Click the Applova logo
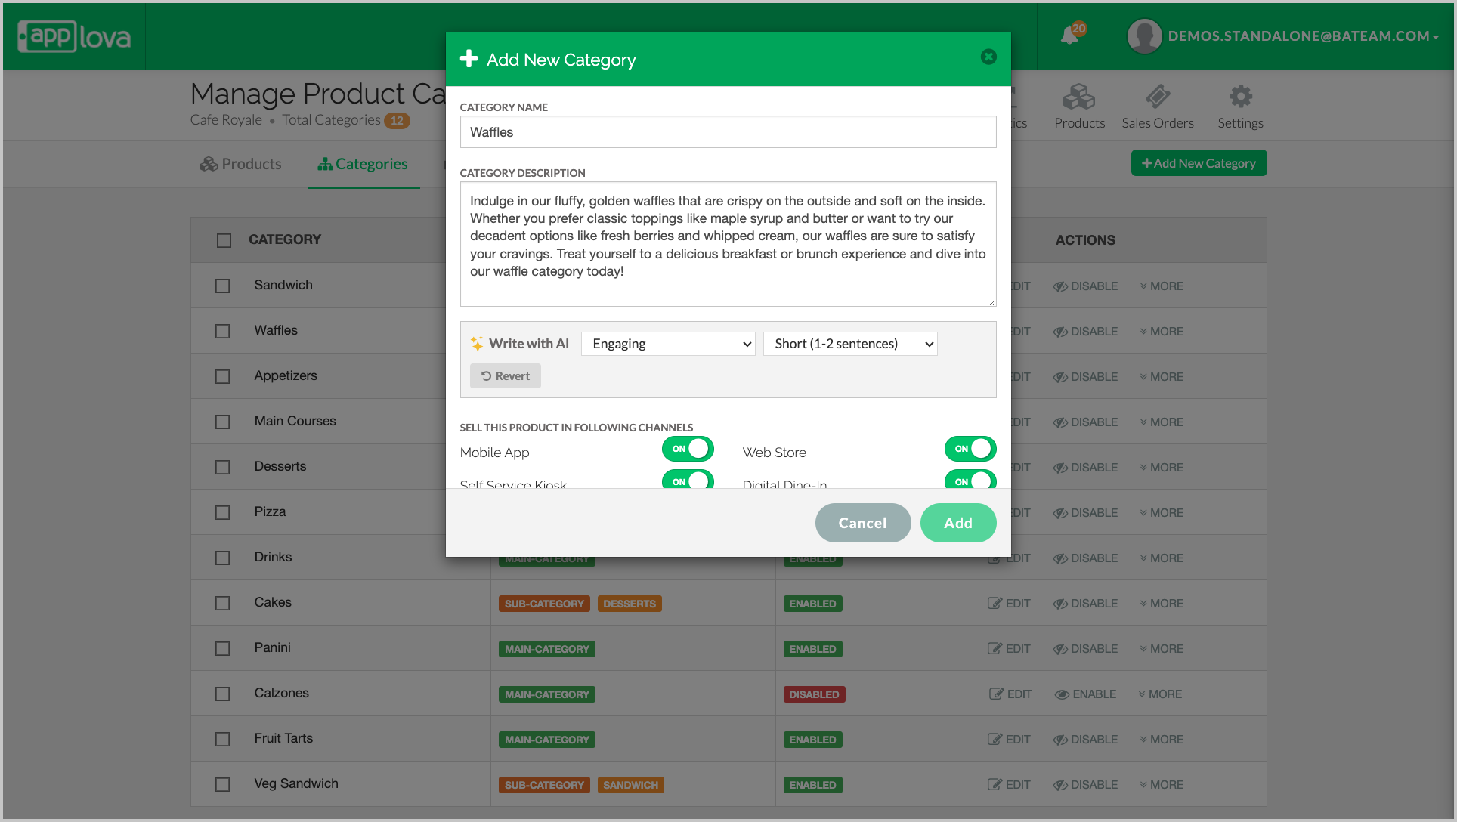 pyautogui.click(x=74, y=36)
